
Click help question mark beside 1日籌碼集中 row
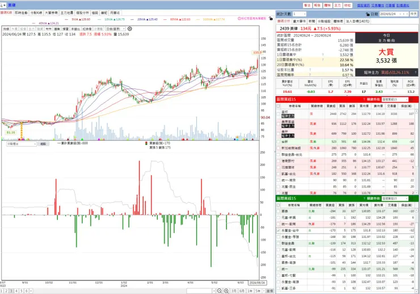tap(323, 55)
